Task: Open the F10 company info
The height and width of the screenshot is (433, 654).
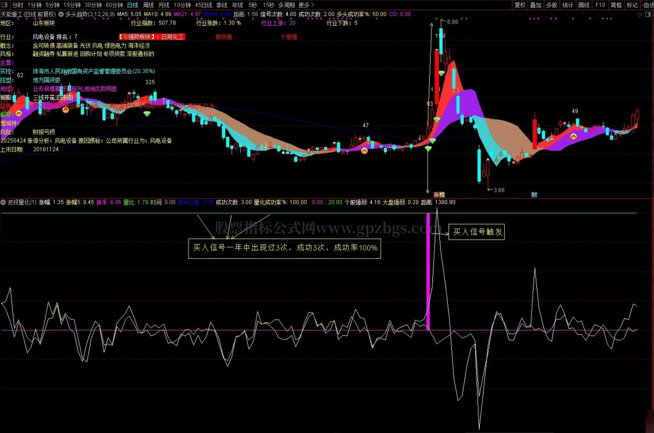Action: coord(600,5)
